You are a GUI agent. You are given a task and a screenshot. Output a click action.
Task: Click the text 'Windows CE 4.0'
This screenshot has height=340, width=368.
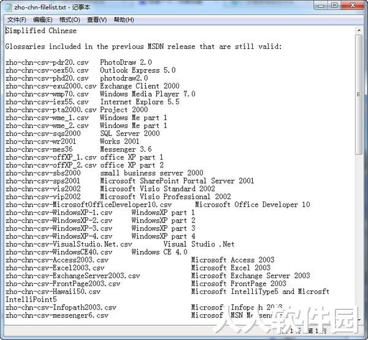click(x=159, y=252)
